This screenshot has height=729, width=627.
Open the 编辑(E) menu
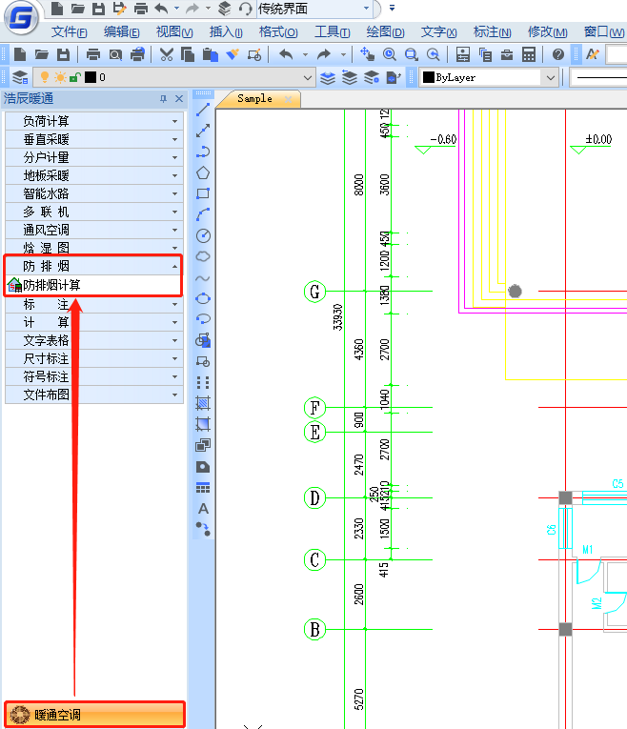[121, 32]
